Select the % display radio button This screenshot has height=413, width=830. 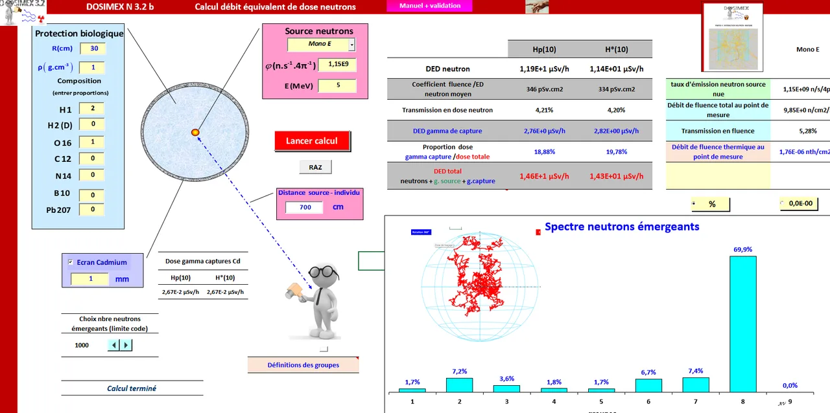pyautogui.click(x=694, y=203)
